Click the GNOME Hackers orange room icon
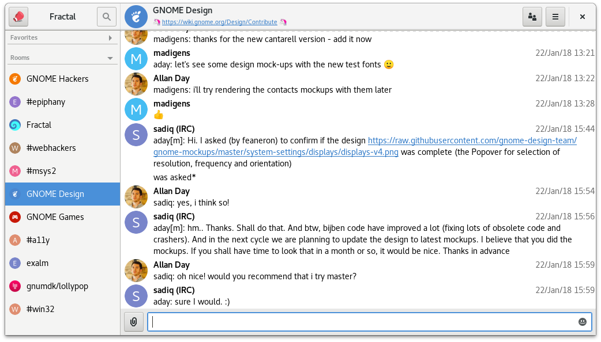The width and height of the screenshot is (601, 342). point(15,79)
